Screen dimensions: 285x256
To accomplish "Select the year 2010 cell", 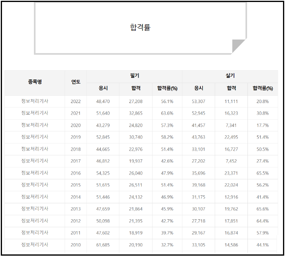I will click(75, 245).
